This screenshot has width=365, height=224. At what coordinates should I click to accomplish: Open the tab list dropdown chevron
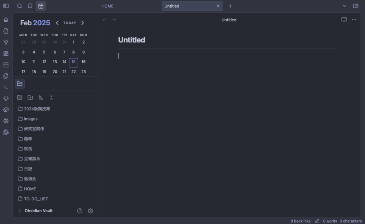tap(344, 6)
